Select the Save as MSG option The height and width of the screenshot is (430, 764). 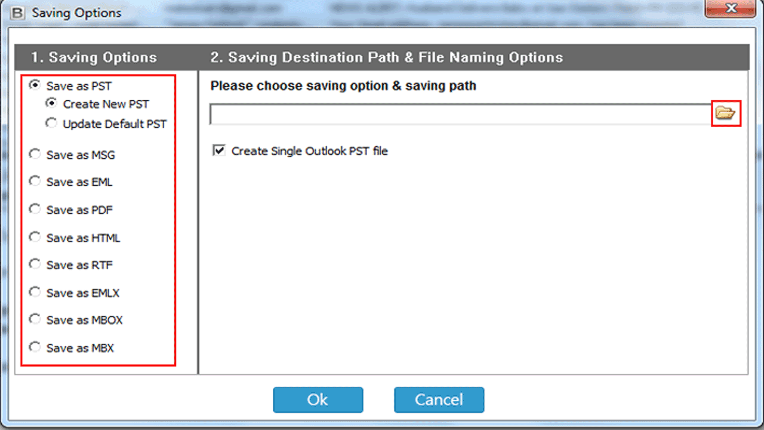click(x=35, y=155)
